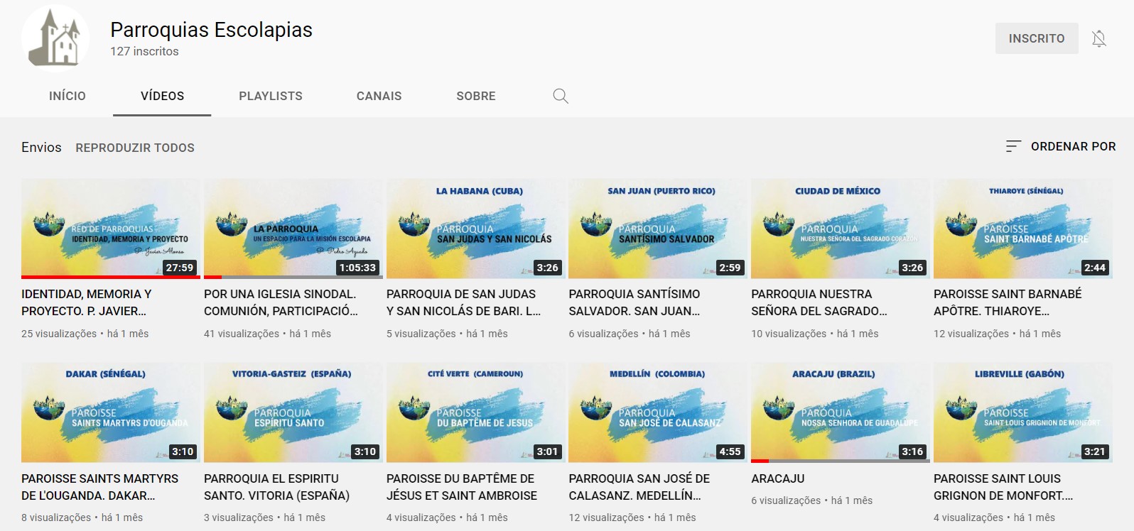Toggle the Inscrito subscription button
The height and width of the screenshot is (531, 1134).
[1036, 38]
